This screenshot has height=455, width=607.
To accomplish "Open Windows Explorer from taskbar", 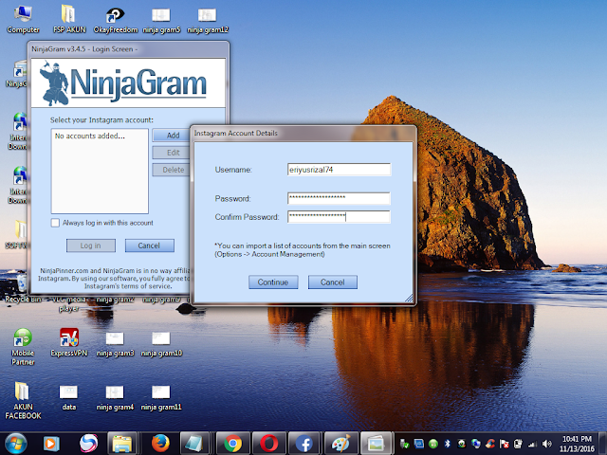I will tap(122, 444).
